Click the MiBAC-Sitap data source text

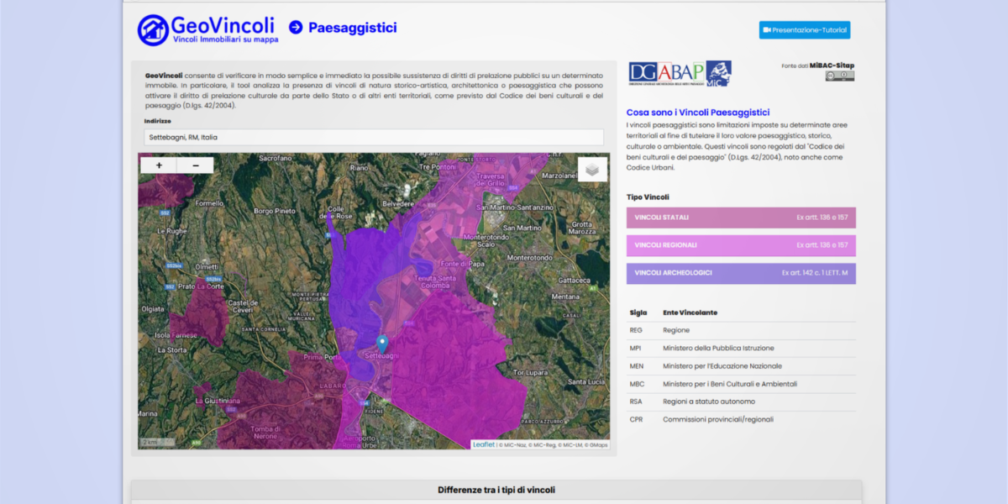click(832, 66)
